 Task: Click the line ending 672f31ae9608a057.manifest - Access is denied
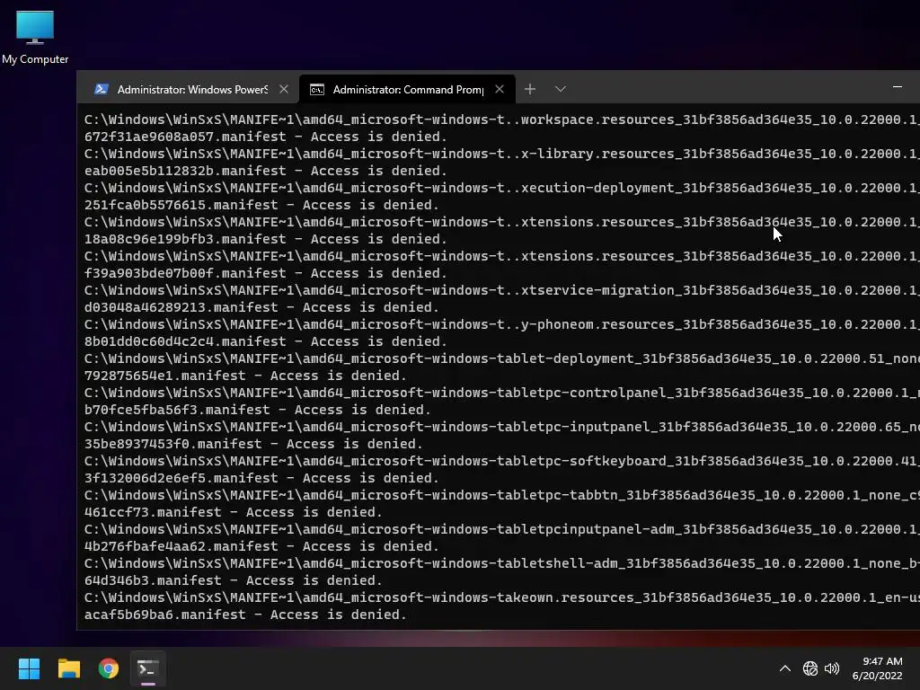pos(265,137)
